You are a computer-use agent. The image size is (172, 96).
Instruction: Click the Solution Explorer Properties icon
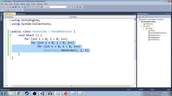pyautogui.click(x=139, y=17)
